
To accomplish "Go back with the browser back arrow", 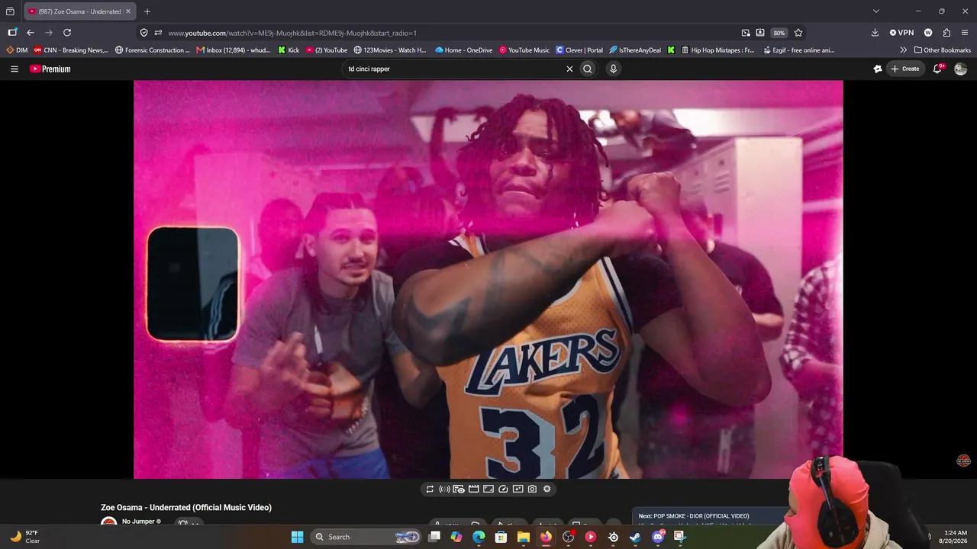I will point(31,33).
